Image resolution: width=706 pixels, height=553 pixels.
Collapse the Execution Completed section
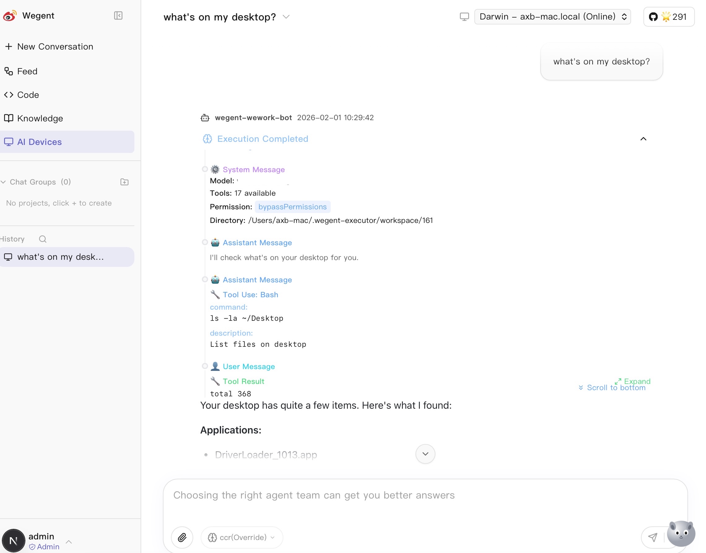click(x=643, y=139)
